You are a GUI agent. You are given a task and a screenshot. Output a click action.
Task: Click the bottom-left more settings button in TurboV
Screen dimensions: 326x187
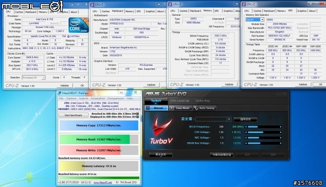161,154
